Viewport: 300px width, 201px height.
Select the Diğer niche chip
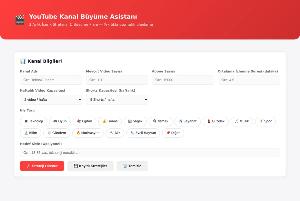[173, 133]
